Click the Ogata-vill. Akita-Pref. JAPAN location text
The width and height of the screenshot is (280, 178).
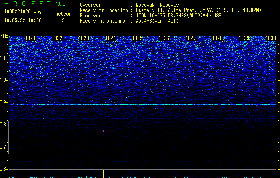click(199, 10)
